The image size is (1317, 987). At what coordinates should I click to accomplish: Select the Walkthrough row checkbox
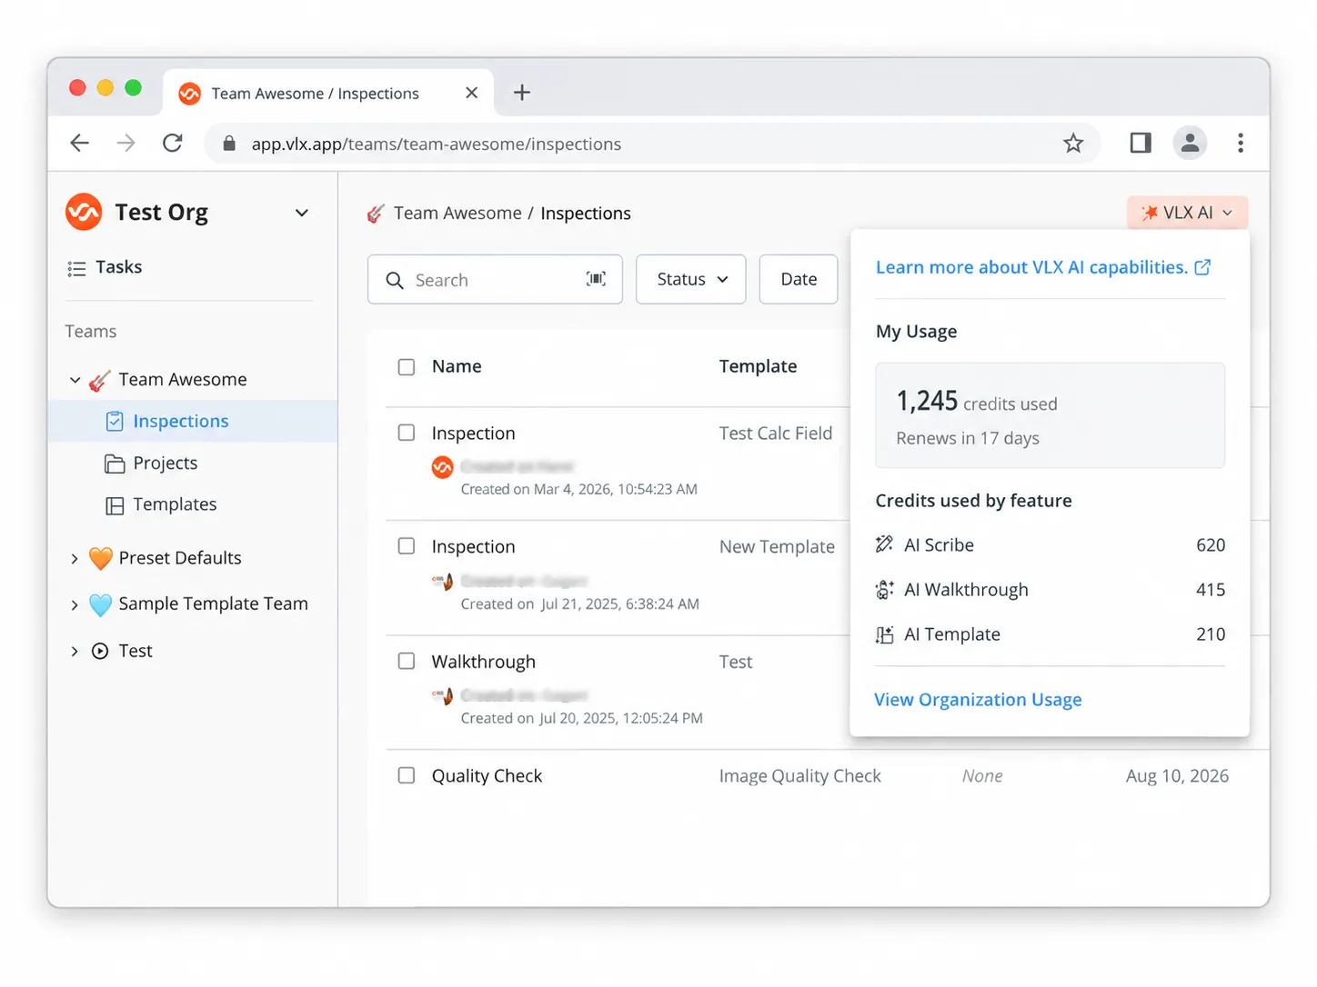[x=407, y=661]
